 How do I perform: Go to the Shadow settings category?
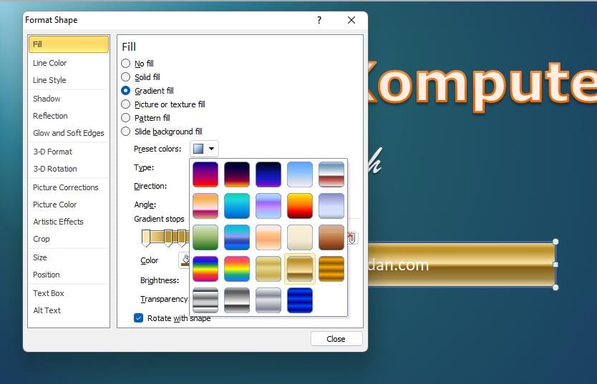pos(47,99)
